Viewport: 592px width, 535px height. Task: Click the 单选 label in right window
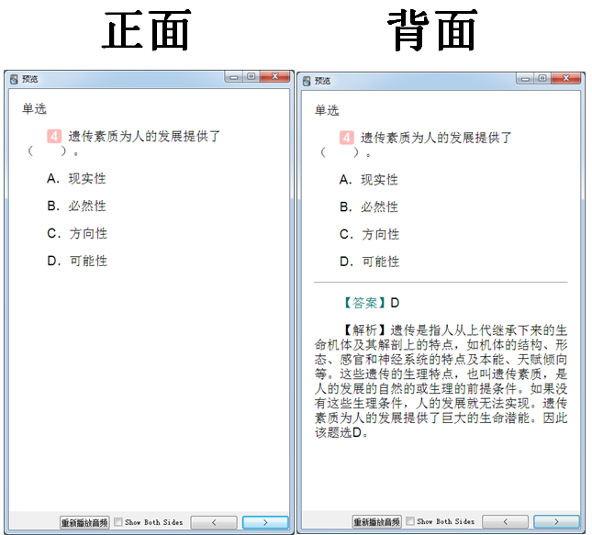point(327,111)
